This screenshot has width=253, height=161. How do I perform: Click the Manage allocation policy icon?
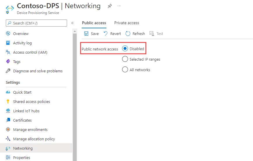click(8, 139)
